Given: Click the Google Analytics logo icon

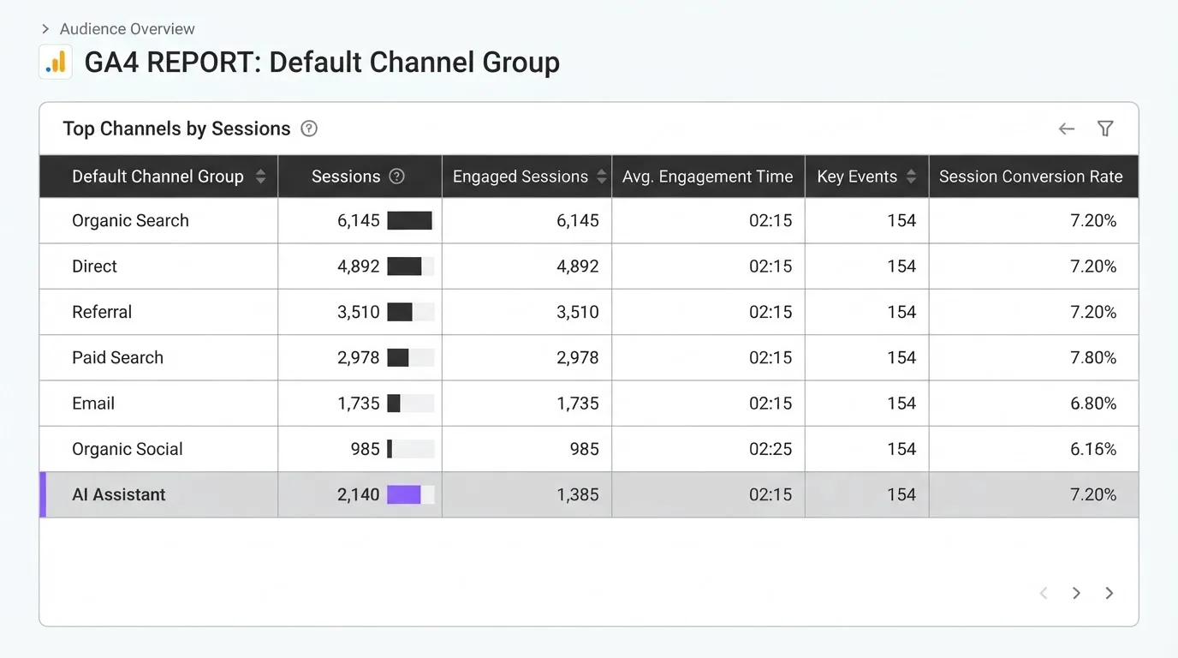Looking at the screenshot, I should tap(56, 63).
